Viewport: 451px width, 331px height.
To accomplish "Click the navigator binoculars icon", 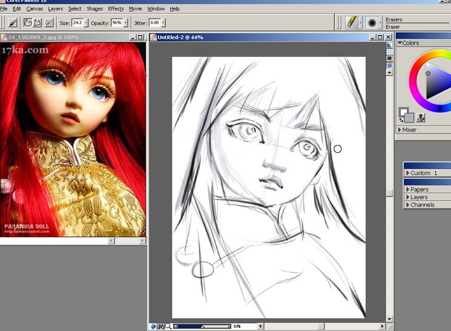I will point(161,326).
